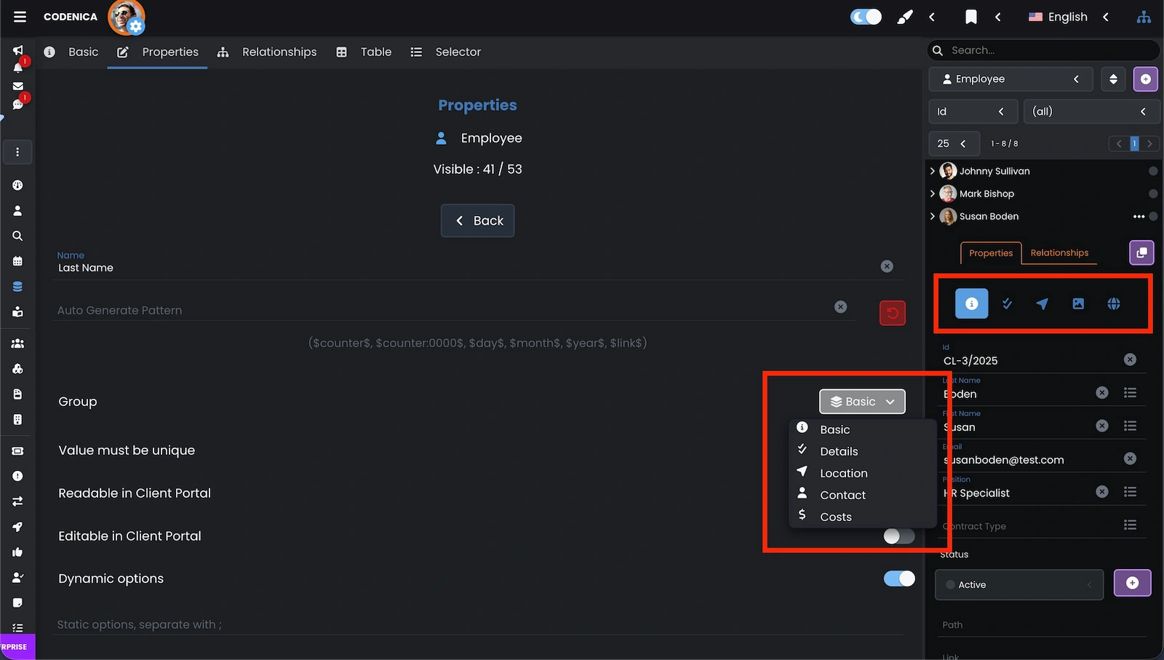Image resolution: width=1164 pixels, height=660 pixels.
Task: Select Mark Bishop in the employee list
Action: tap(986, 194)
